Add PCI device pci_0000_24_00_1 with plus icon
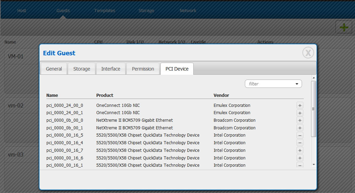355x193 pixels. coord(300,113)
